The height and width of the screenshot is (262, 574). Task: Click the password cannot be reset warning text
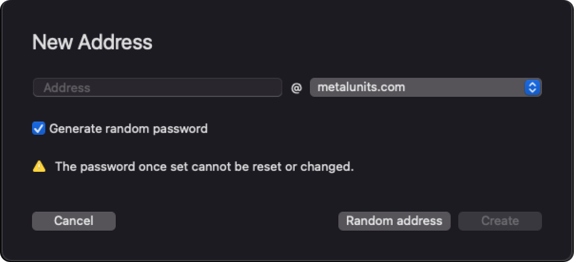tap(204, 167)
